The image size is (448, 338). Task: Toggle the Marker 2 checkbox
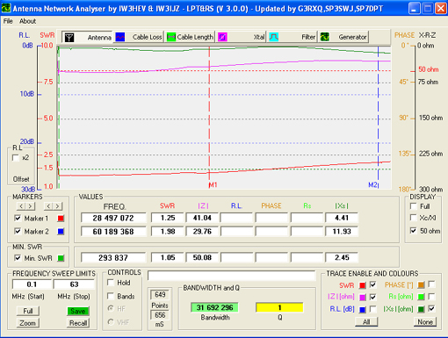18,231
